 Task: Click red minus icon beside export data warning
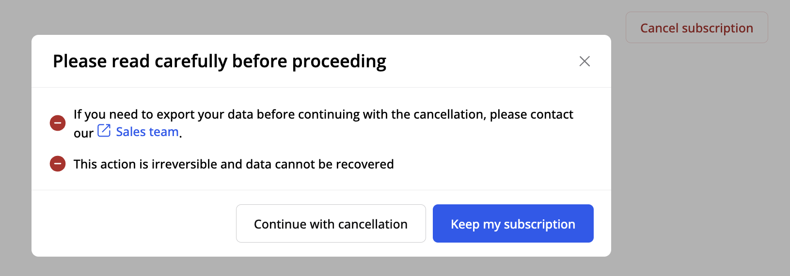pos(58,123)
